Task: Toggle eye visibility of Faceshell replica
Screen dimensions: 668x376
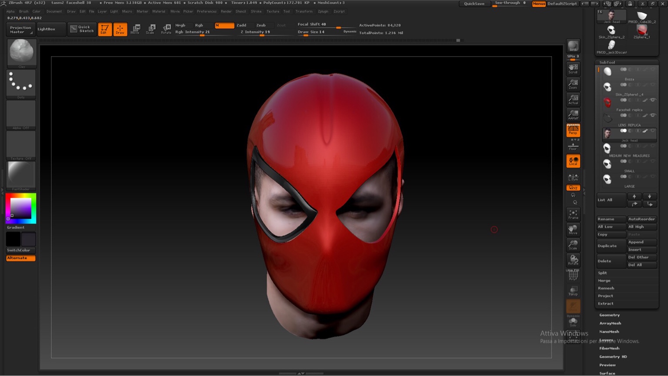Action: point(653,100)
